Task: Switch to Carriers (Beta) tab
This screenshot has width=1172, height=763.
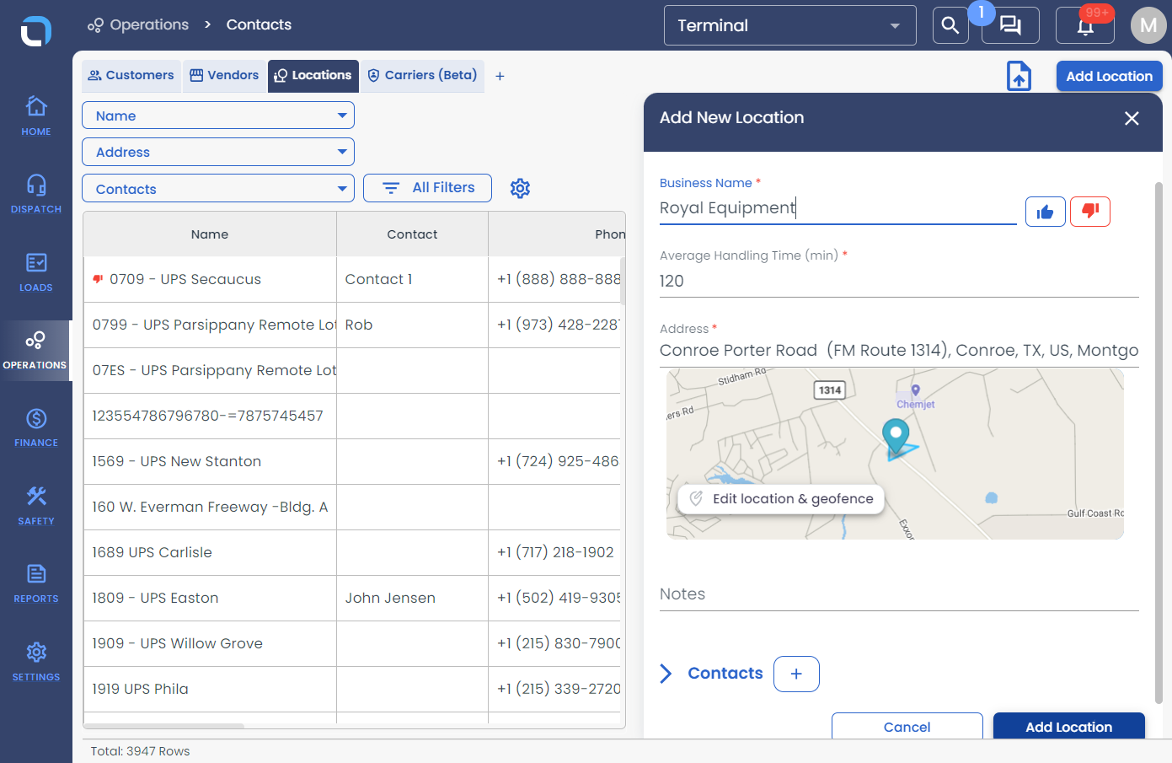Action: click(x=422, y=75)
